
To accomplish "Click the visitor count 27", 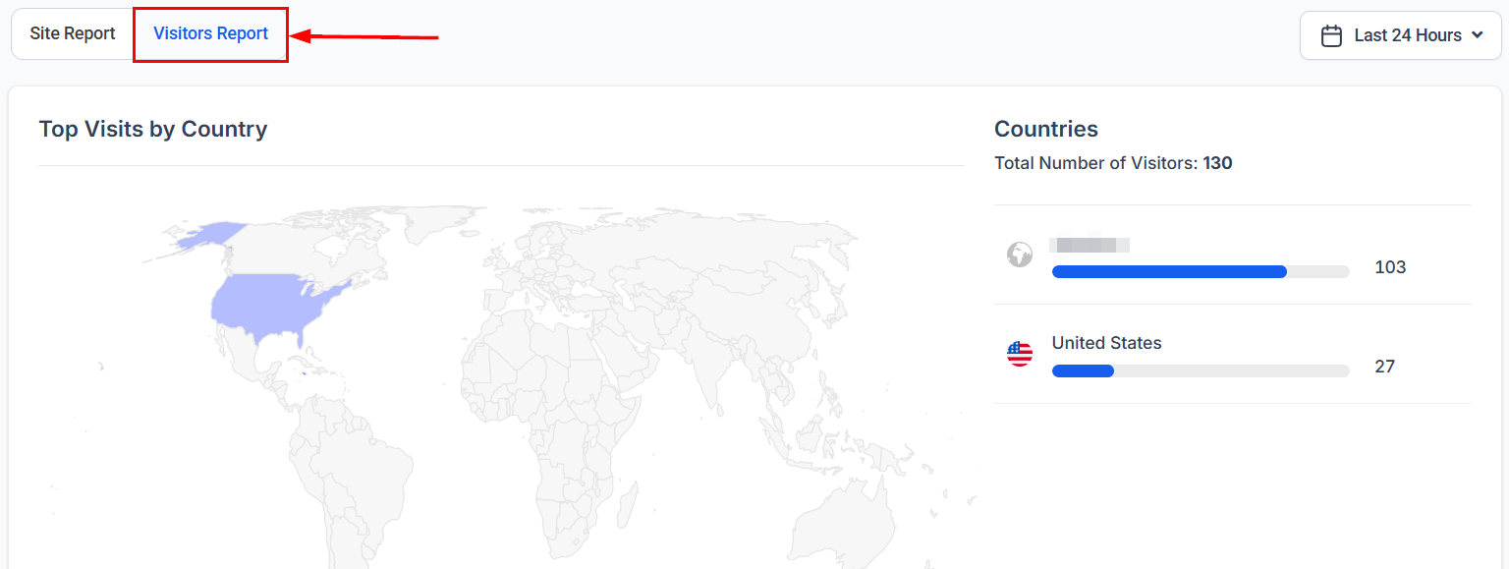I will [1384, 367].
